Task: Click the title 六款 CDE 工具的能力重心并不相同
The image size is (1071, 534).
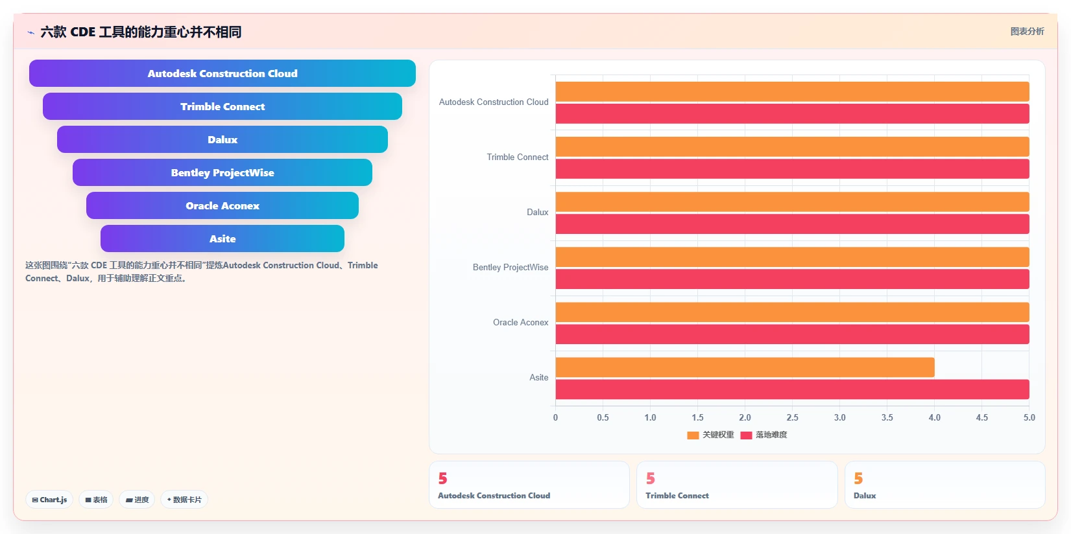Action: (x=141, y=32)
